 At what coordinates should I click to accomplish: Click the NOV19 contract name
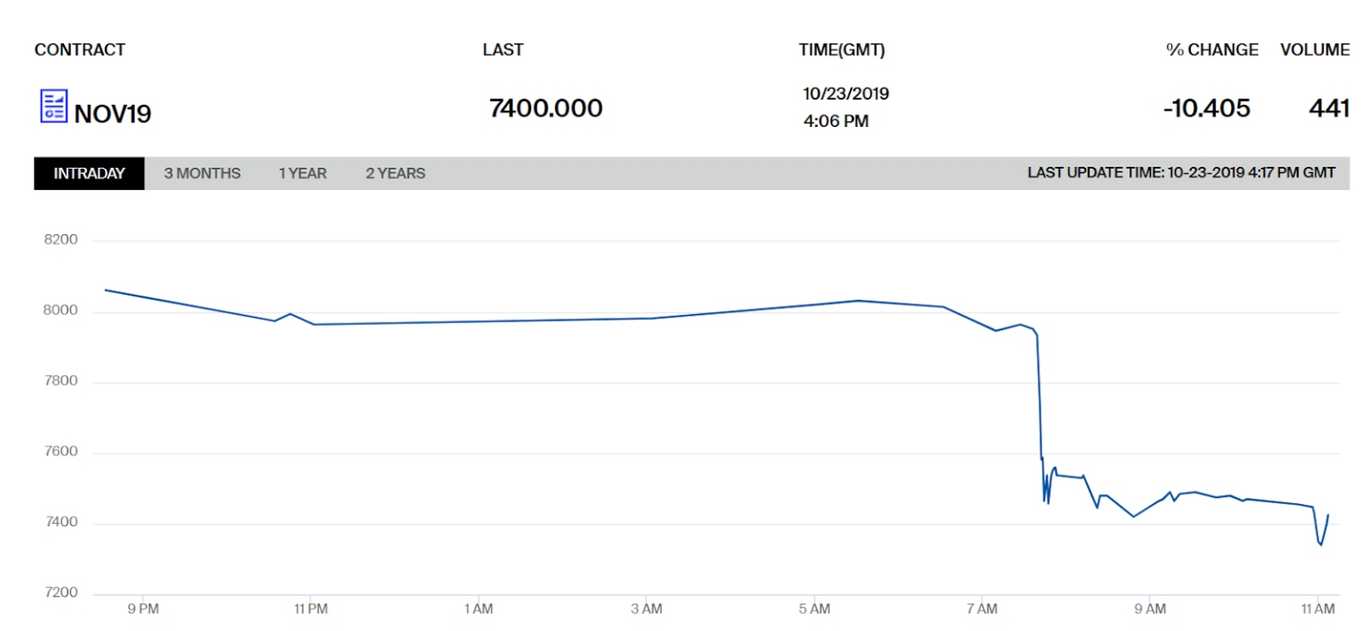coord(113,114)
